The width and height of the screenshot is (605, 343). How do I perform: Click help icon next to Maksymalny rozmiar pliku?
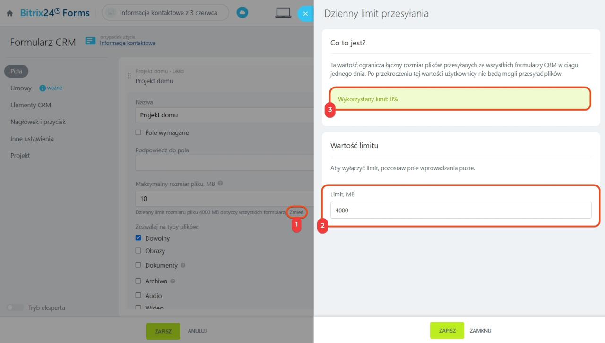pos(221,183)
